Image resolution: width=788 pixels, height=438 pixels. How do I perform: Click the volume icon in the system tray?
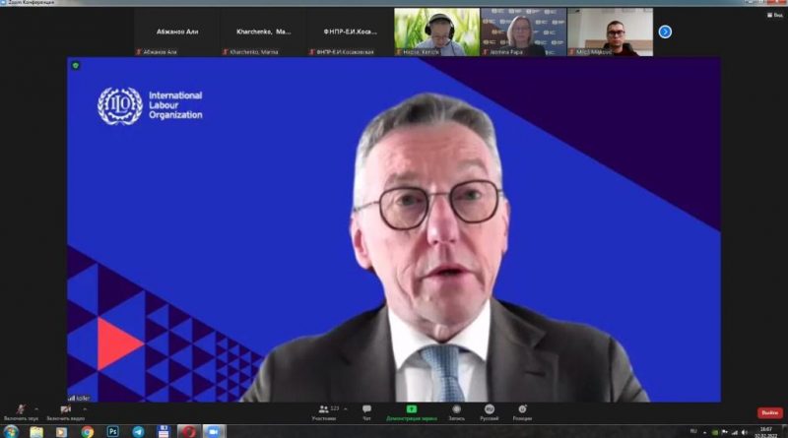(745, 432)
